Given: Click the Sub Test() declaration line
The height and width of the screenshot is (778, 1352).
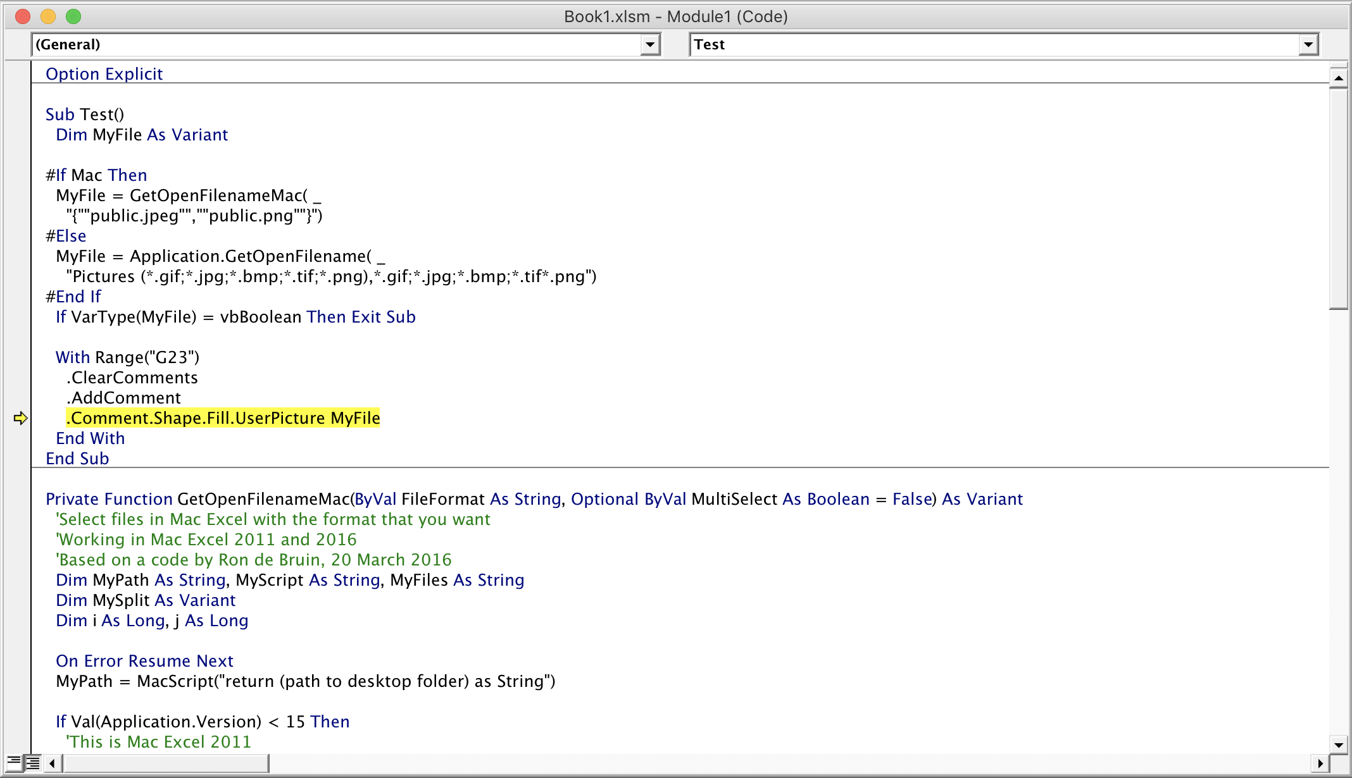Looking at the screenshot, I should (85, 114).
